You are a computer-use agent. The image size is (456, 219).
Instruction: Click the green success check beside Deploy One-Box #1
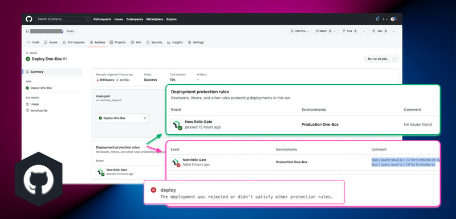[x=28, y=59]
